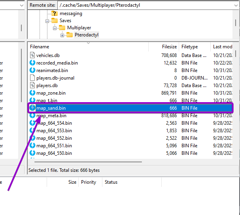Select the map_664_554.bin file name
The height and width of the screenshot is (215, 240).
pyautogui.click(x=54, y=123)
